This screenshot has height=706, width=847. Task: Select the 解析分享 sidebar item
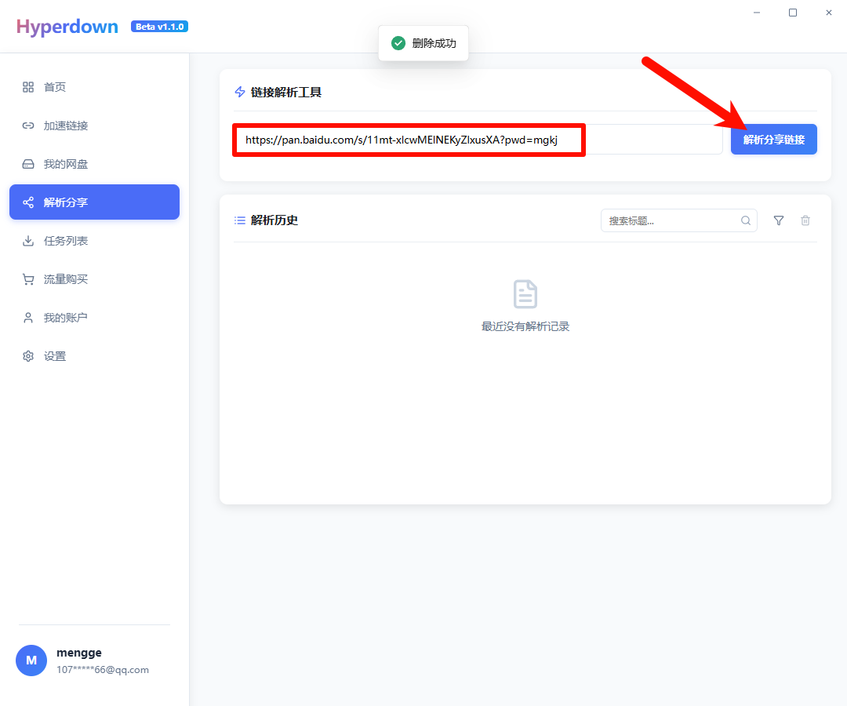tap(94, 202)
